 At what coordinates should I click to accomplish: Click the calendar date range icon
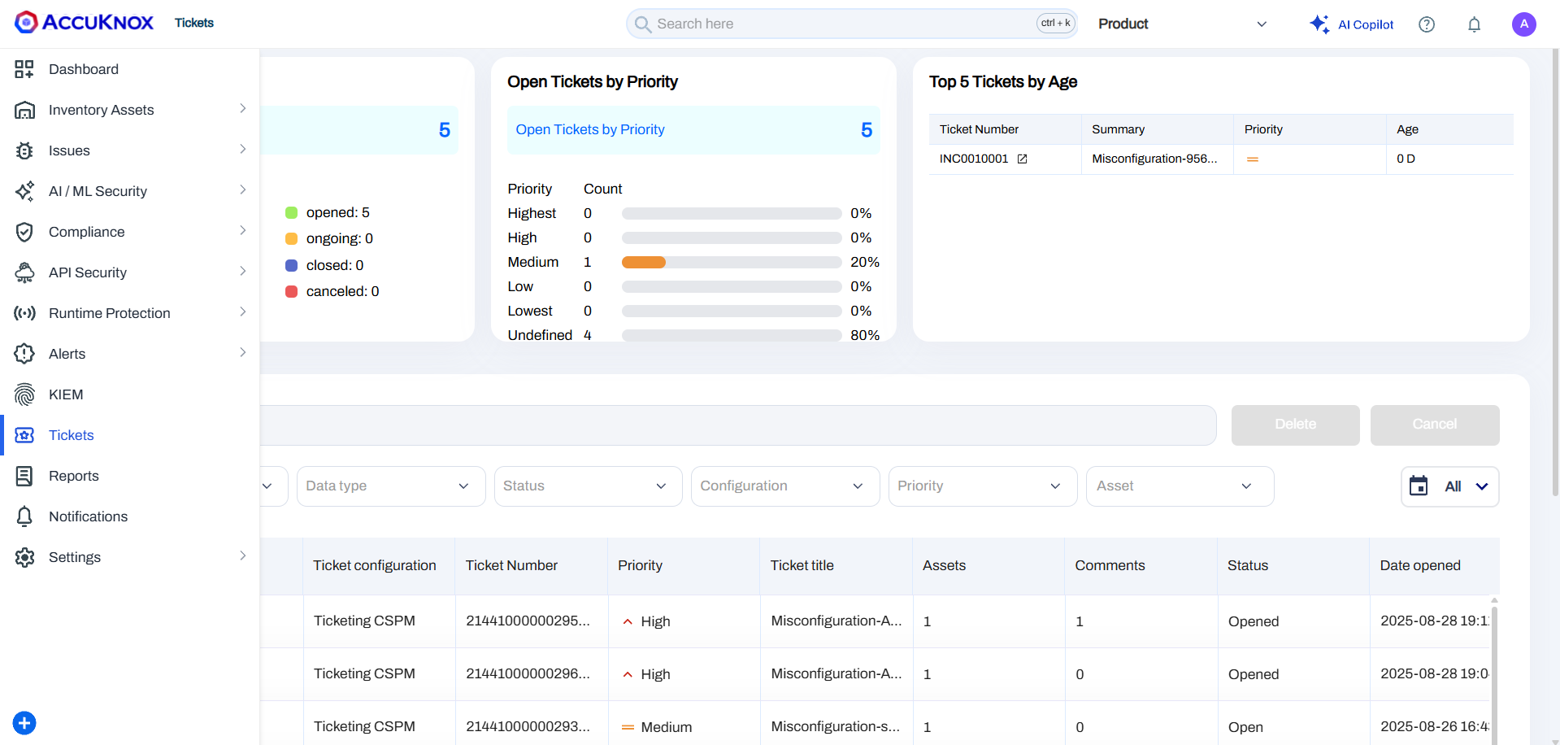(x=1419, y=486)
